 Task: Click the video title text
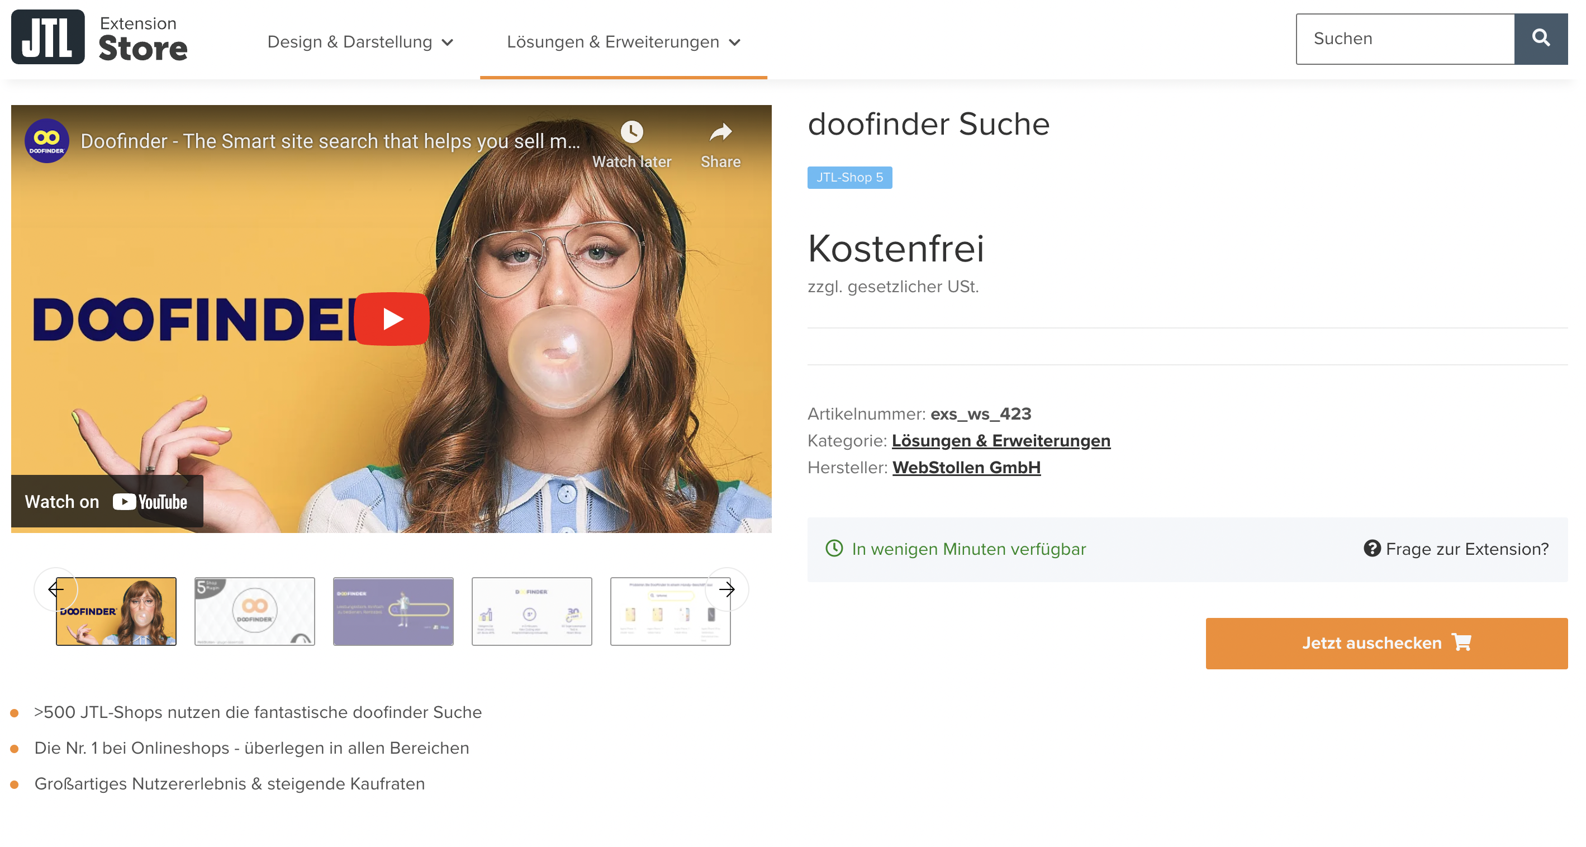tap(331, 141)
